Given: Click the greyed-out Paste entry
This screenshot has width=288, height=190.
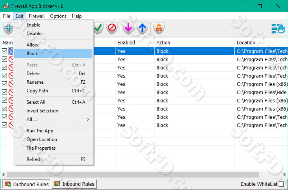Looking at the screenshot, I should (53, 65).
